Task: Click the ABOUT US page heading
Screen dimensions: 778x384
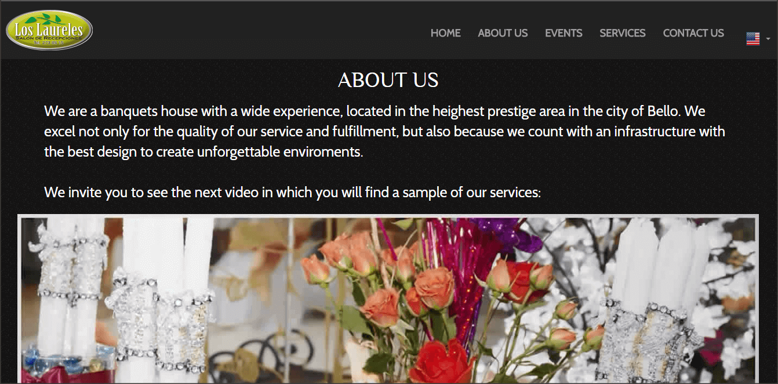Action: pos(388,80)
